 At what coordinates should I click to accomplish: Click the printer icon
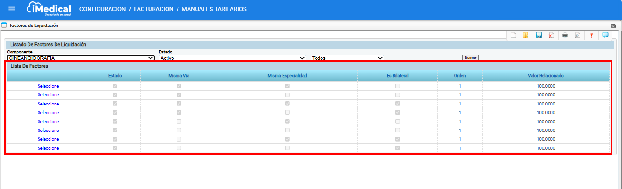coord(565,35)
